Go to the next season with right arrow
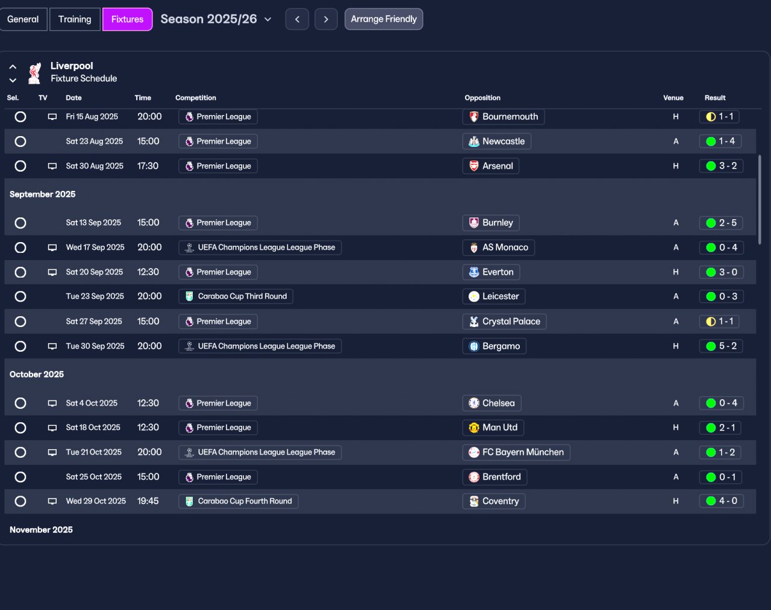 click(326, 19)
